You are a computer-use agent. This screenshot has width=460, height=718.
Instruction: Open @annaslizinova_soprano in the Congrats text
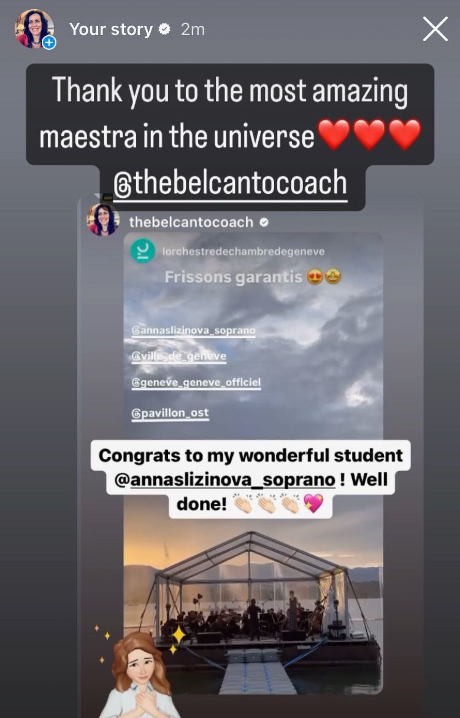tap(224, 480)
